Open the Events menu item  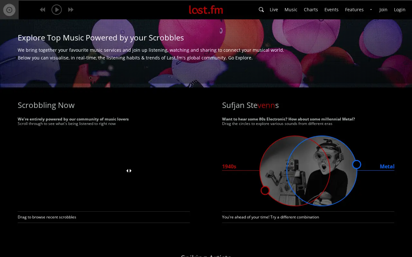(332, 10)
